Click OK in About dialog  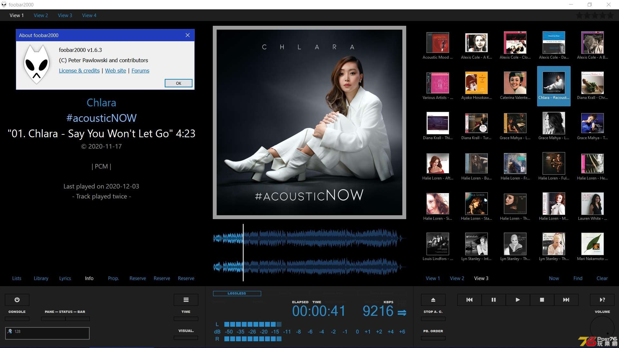(179, 83)
